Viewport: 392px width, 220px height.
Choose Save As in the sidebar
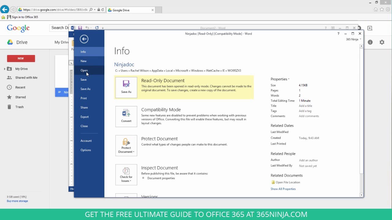(x=89, y=89)
